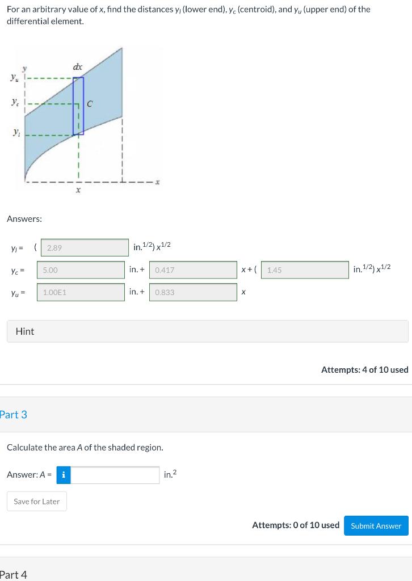Click the Part 3 heading
Screen dimensions: 412x581
[14, 415]
